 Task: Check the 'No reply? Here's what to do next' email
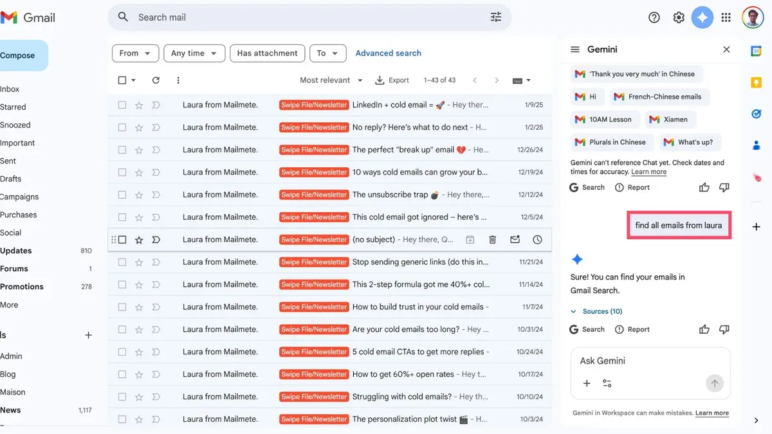(x=122, y=127)
